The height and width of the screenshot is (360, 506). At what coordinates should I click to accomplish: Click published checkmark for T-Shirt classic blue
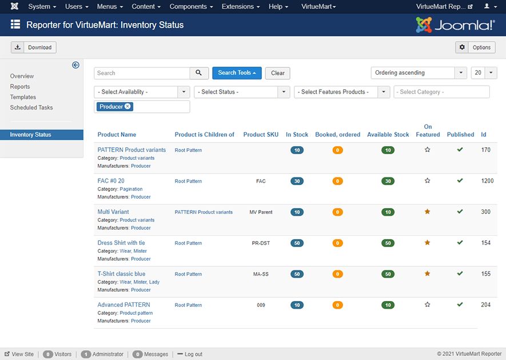[x=460, y=273]
